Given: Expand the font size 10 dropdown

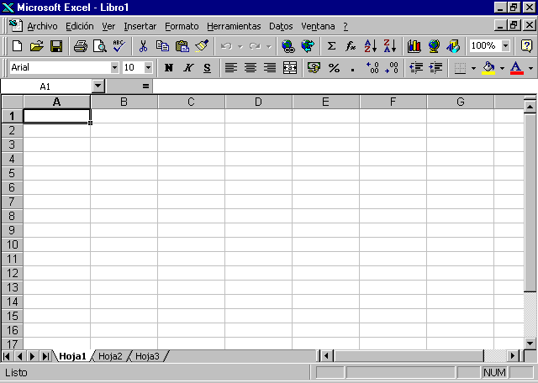Looking at the screenshot, I should click(148, 67).
